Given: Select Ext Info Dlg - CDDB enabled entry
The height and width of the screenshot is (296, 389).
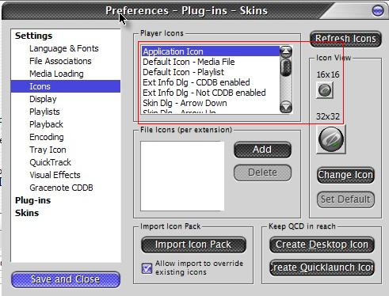Looking at the screenshot, I should pyautogui.click(x=211, y=82).
